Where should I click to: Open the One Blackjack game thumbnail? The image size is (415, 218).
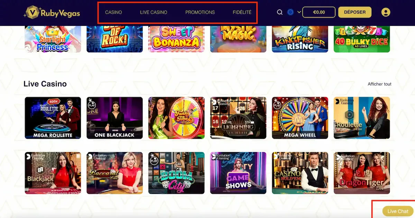coord(114,118)
